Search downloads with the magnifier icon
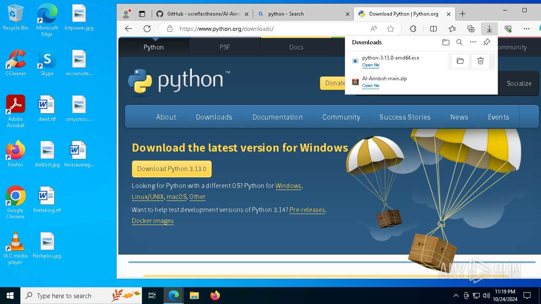 tap(459, 42)
